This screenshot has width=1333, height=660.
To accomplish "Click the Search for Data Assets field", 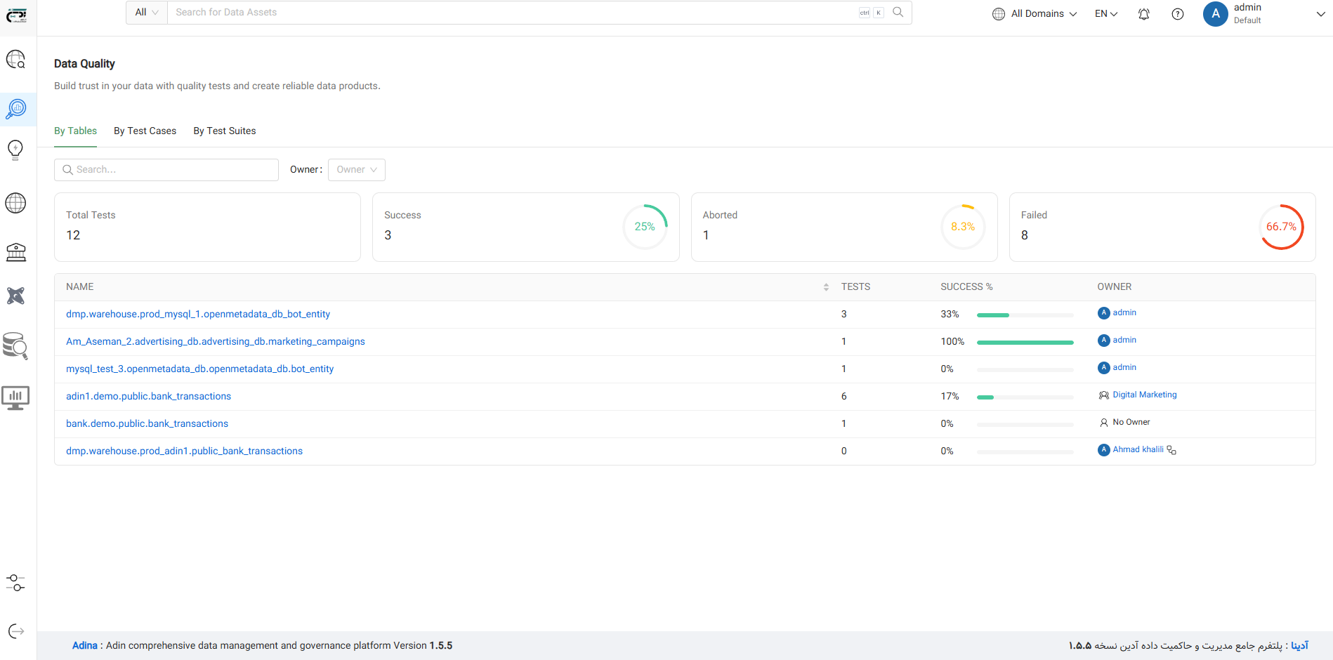I will (x=513, y=13).
